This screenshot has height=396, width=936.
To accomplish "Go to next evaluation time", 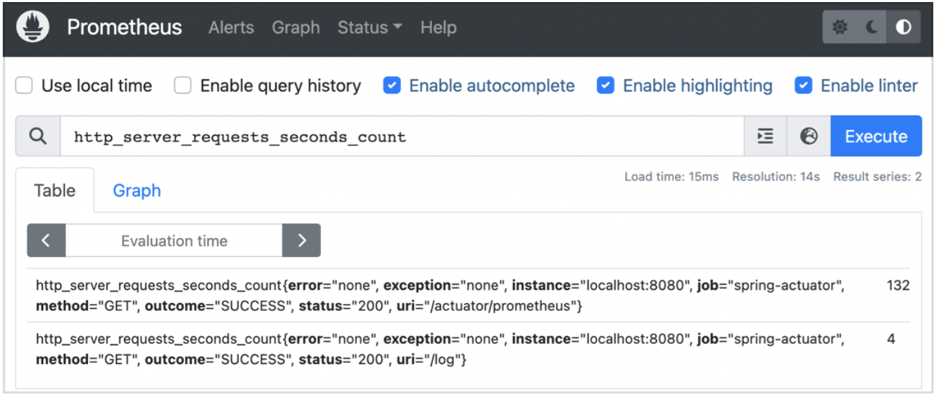I will (302, 241).
